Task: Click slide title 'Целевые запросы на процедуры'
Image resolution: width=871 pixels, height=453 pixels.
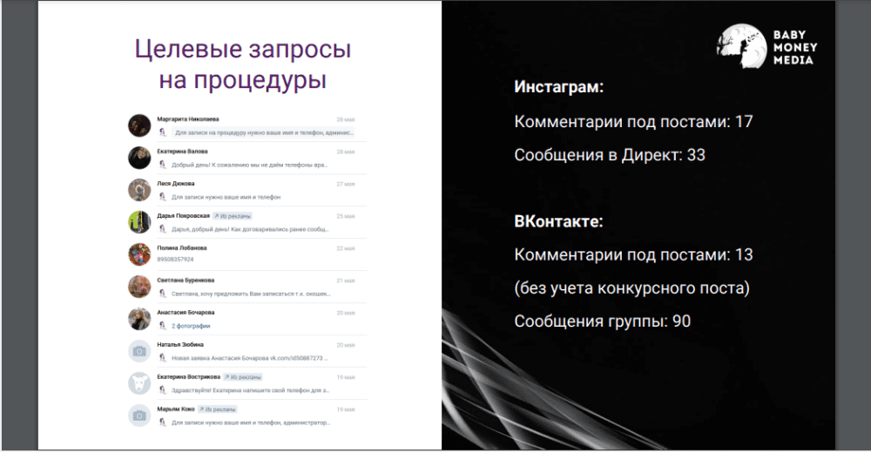Action: [x=243, y=64]
